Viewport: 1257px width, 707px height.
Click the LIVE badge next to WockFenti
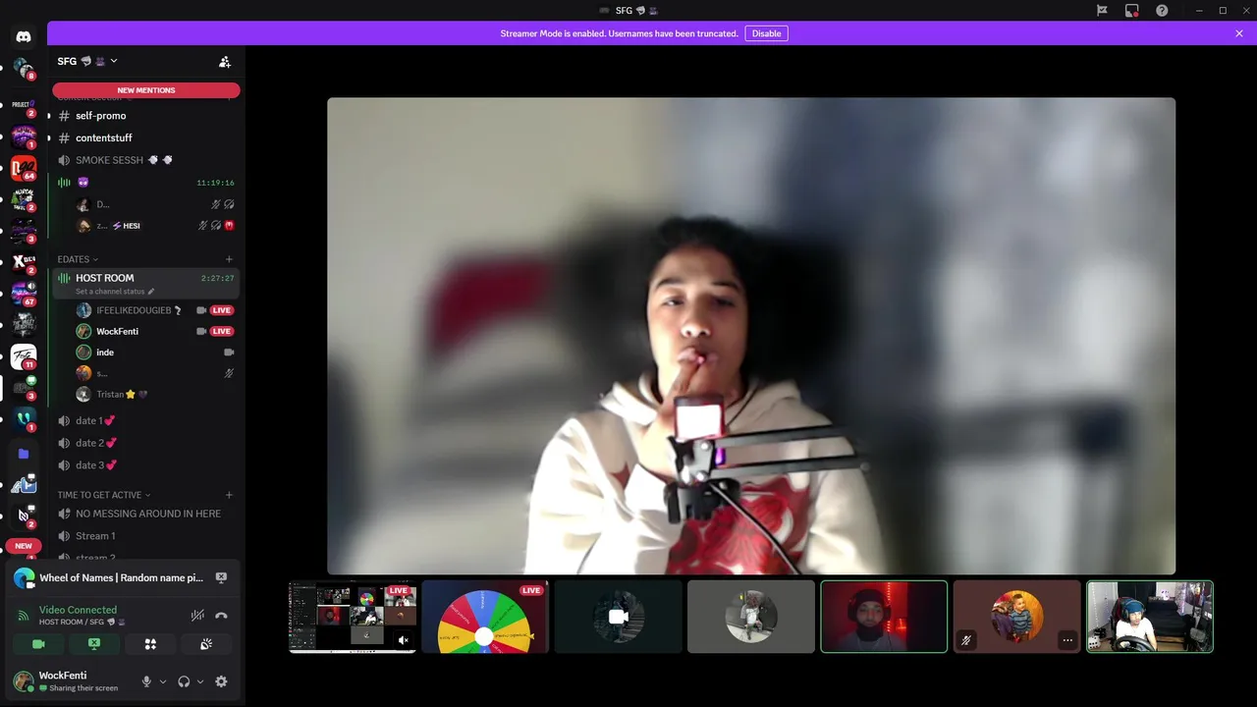point(222,332)
